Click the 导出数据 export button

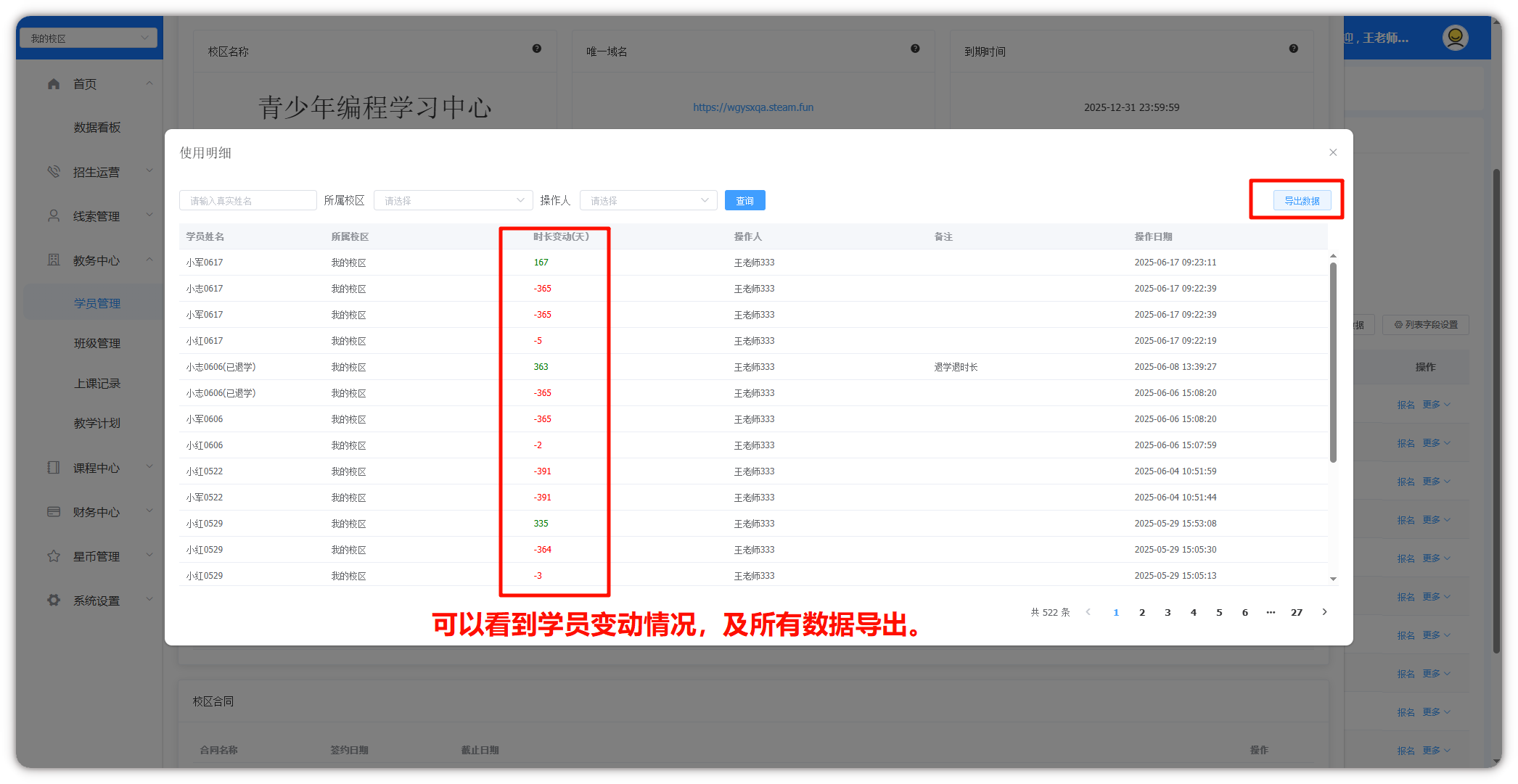coord(1301,200)
